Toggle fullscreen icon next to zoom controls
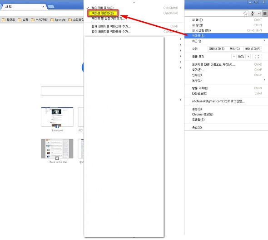The width and height of the screenshot is (268, 240). click(x=257, y=57)
